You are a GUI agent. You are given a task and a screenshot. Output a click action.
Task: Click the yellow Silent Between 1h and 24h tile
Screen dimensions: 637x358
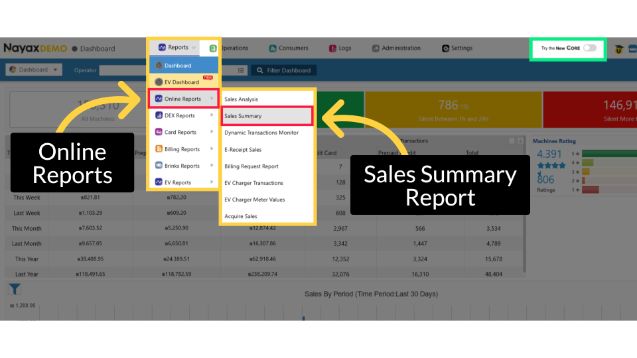tap(453, 109)
